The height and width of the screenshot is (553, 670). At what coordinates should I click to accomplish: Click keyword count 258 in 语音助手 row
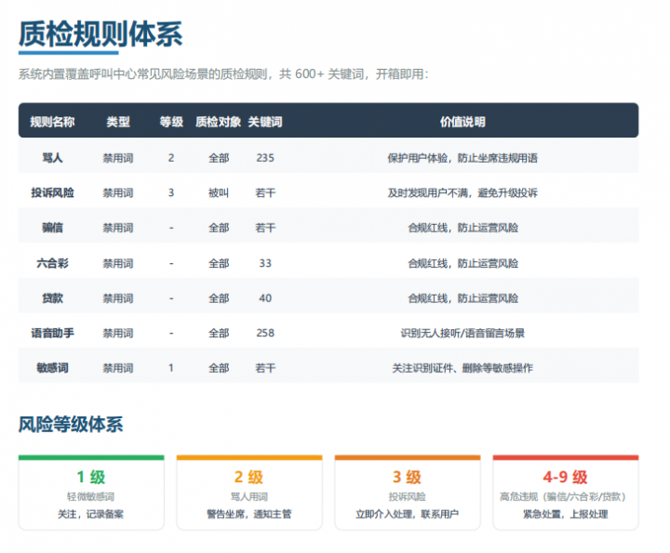click(x=265, y=333)
